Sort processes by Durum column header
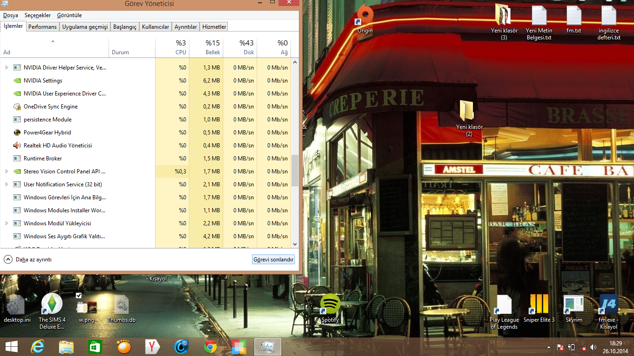Image resolution: width=634 pixels, height=356 pixels. (x=132, y=48)
